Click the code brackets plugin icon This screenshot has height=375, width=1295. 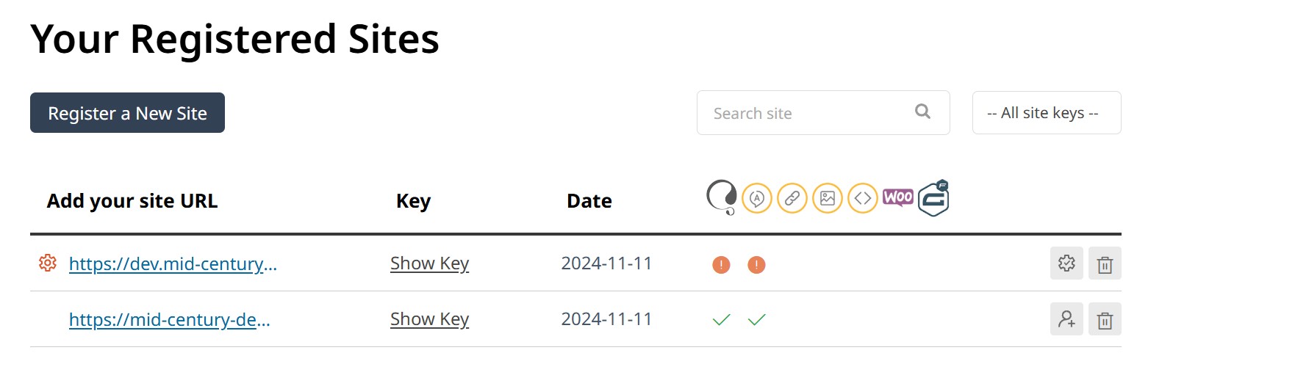coord(863,198)
